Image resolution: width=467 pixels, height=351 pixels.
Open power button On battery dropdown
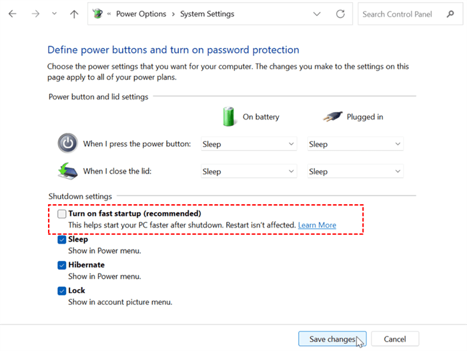click(x=248, y=144)
